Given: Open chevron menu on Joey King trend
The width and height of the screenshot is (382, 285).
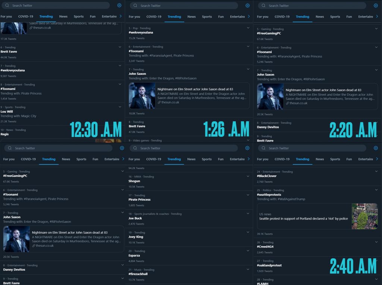Looking at the screenshot, I should click(x=248, y=232).
